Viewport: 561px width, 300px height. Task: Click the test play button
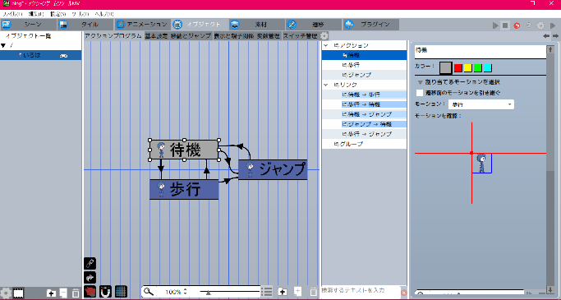click(495, 25)
